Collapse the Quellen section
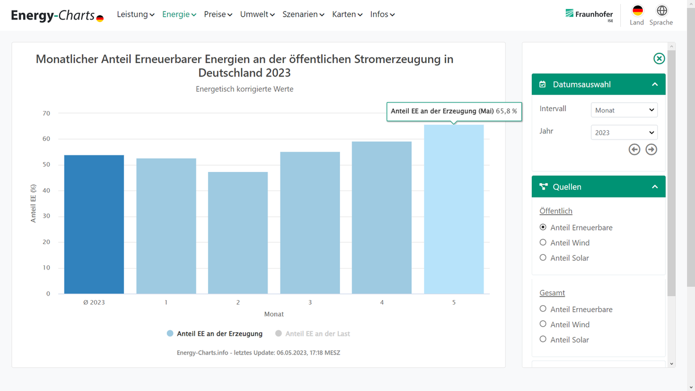 click(655, 187)
